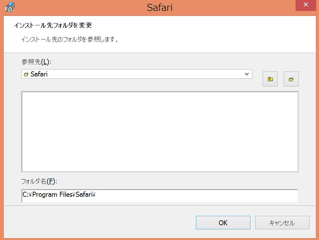The width and height of the screenshot is (319, 240).
Task: Click the 参照先(L) label
Action: 36,62
